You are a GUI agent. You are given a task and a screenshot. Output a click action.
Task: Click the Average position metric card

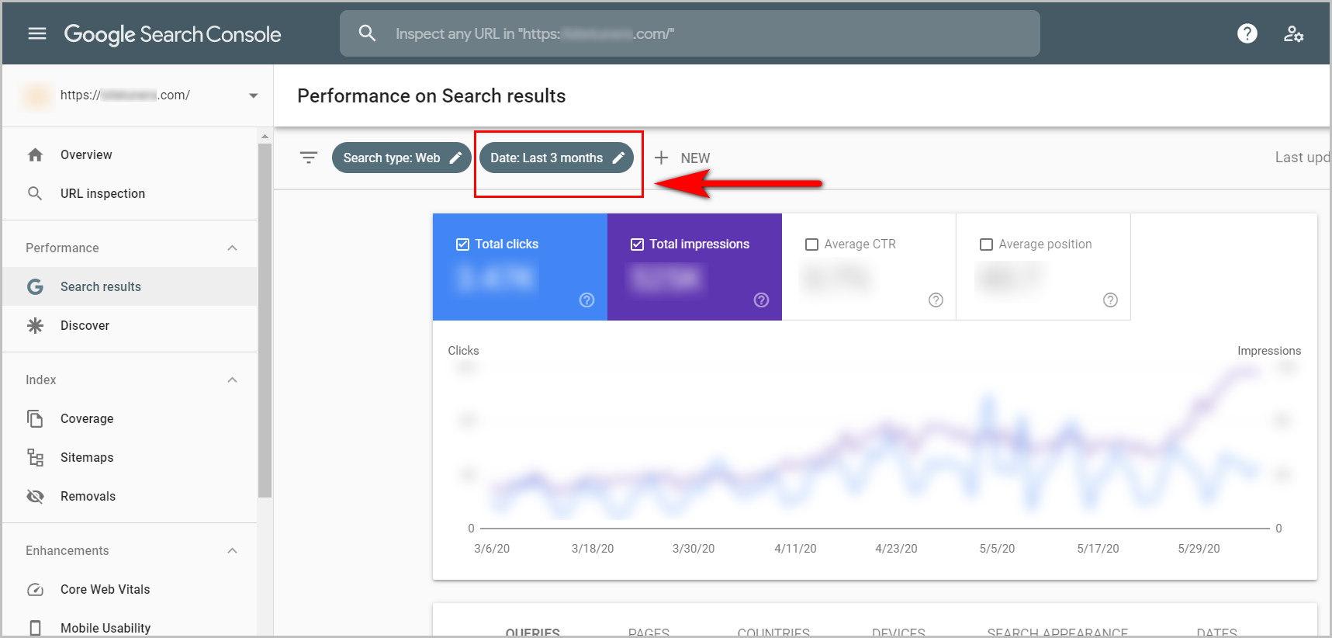point(1043,267)
